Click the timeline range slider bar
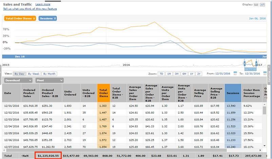272x159 pixels. click(x=249, y=69)
